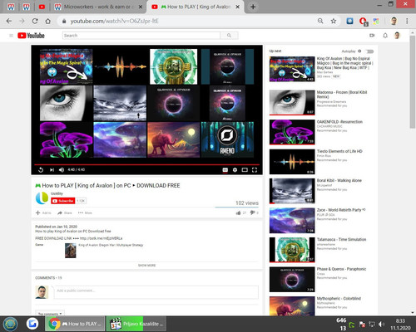This screenshot has height=332, width=416.
Task: Open the free download link in description
Action: (x=101, y=238)
